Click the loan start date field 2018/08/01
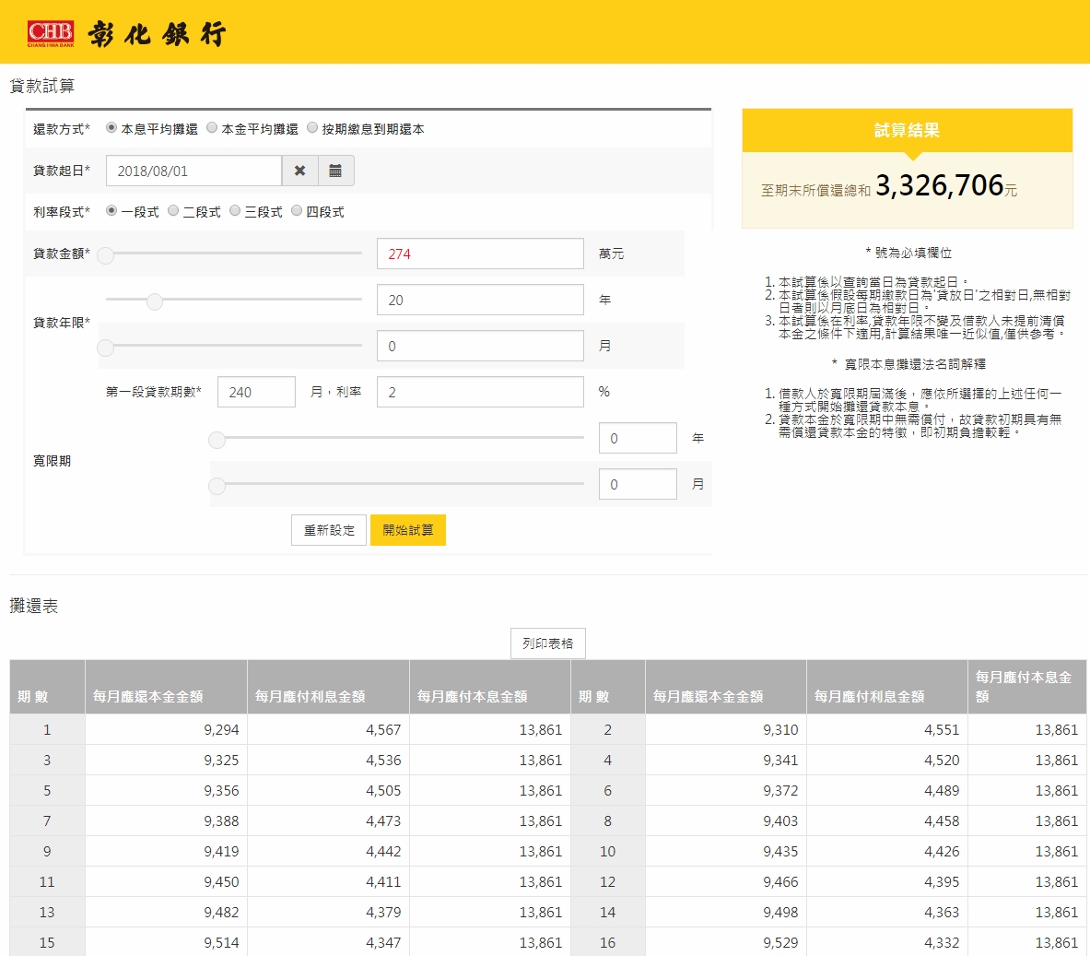The height and width of the screenshot is (956, 1090). click(x=193, y=170)
